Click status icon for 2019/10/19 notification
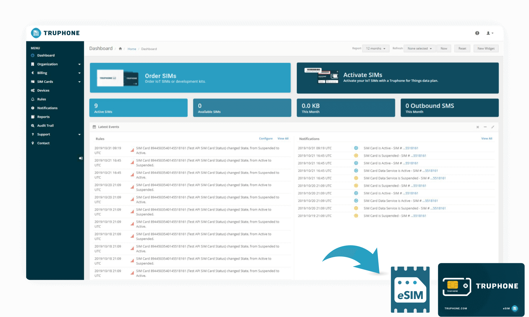This screenshot has width=529, height=317. [356, 216]
